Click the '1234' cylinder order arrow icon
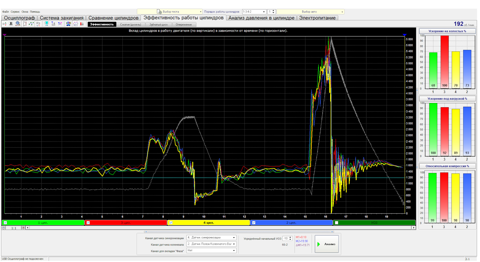This screenshot has width=480, height=262. tap(53, 24)
